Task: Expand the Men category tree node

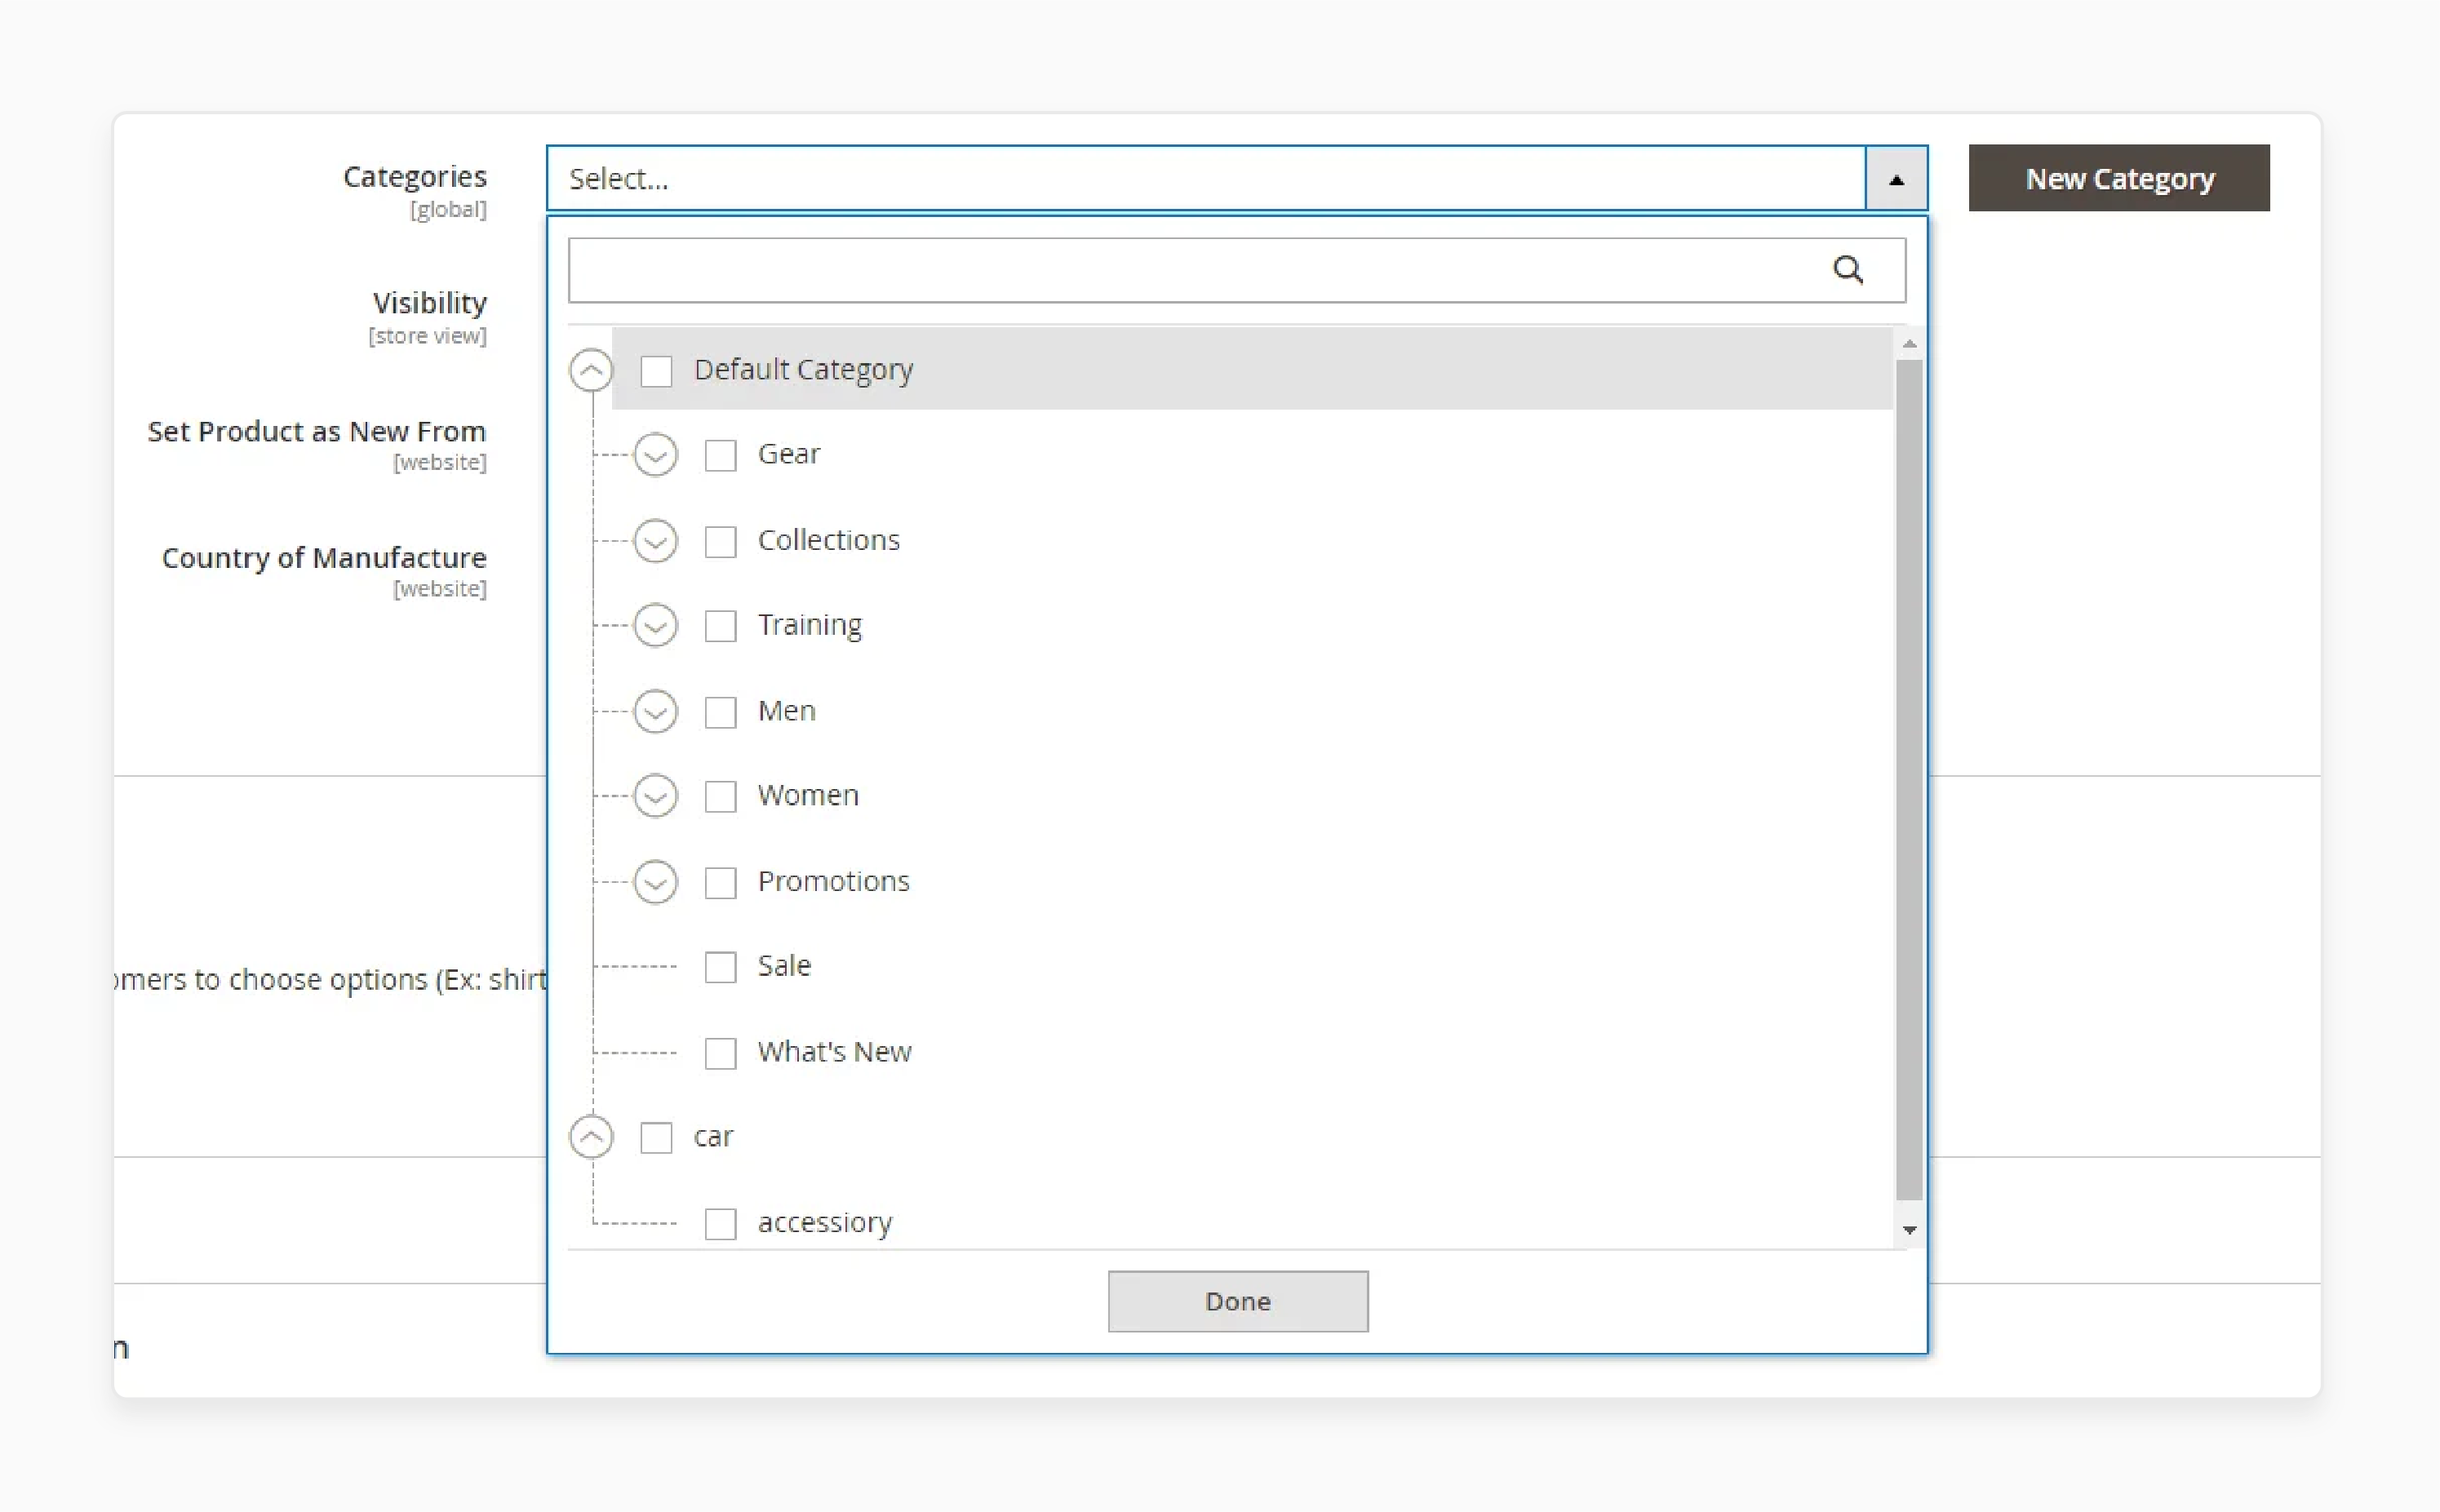Action: (657, 709)
